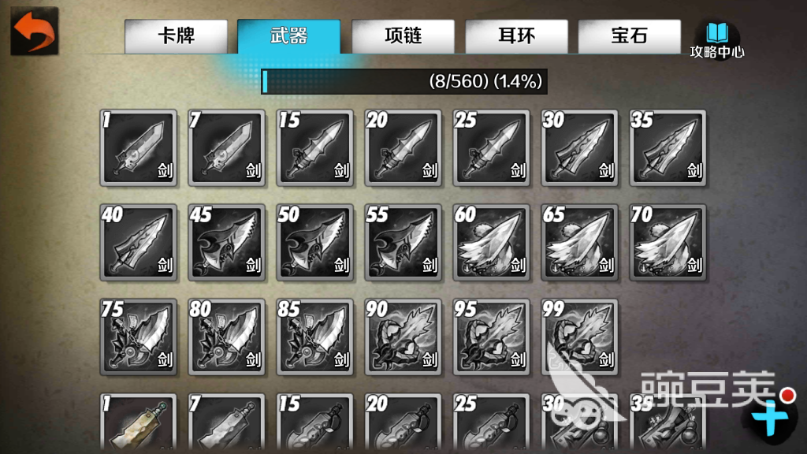Pick the level 85 剑 weapon thumbnail
This screenshot has height=454, width=807.
315,337
